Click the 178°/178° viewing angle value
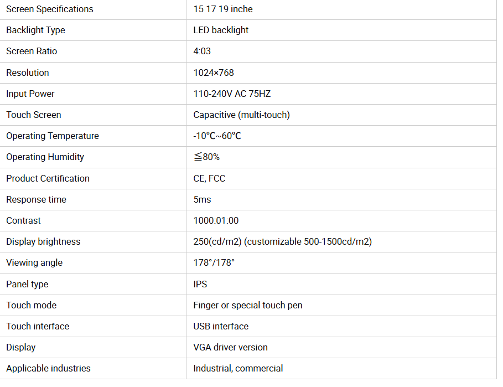503x387 pixels. [x=214, y=262]
